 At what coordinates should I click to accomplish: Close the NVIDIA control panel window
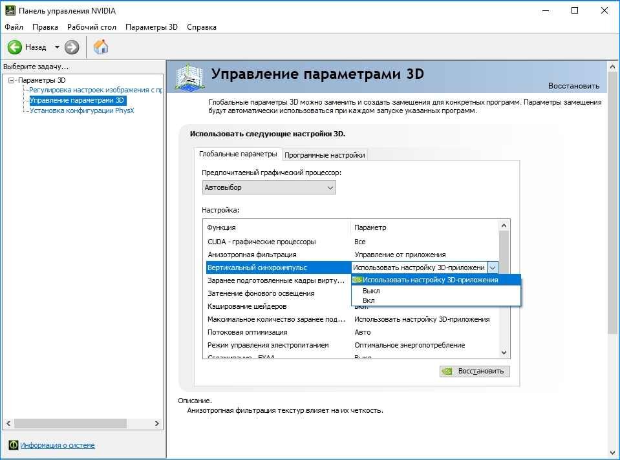pos(604,11)
